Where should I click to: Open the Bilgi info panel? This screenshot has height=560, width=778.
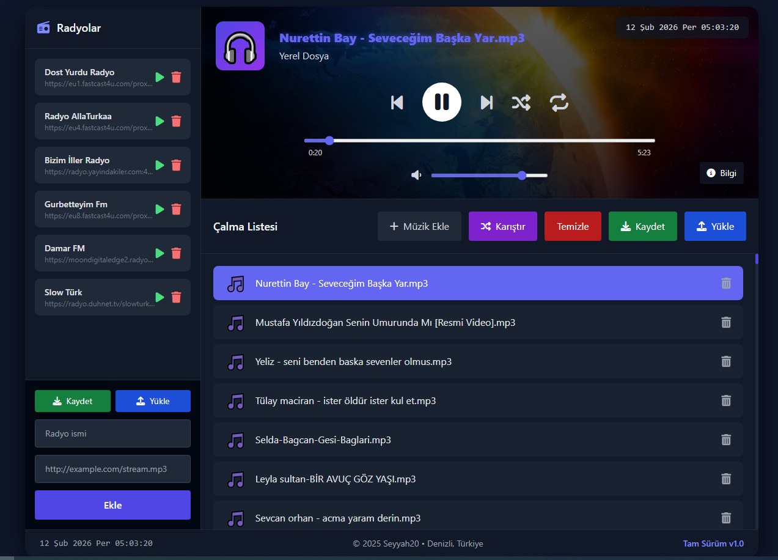tap(721, 173)
